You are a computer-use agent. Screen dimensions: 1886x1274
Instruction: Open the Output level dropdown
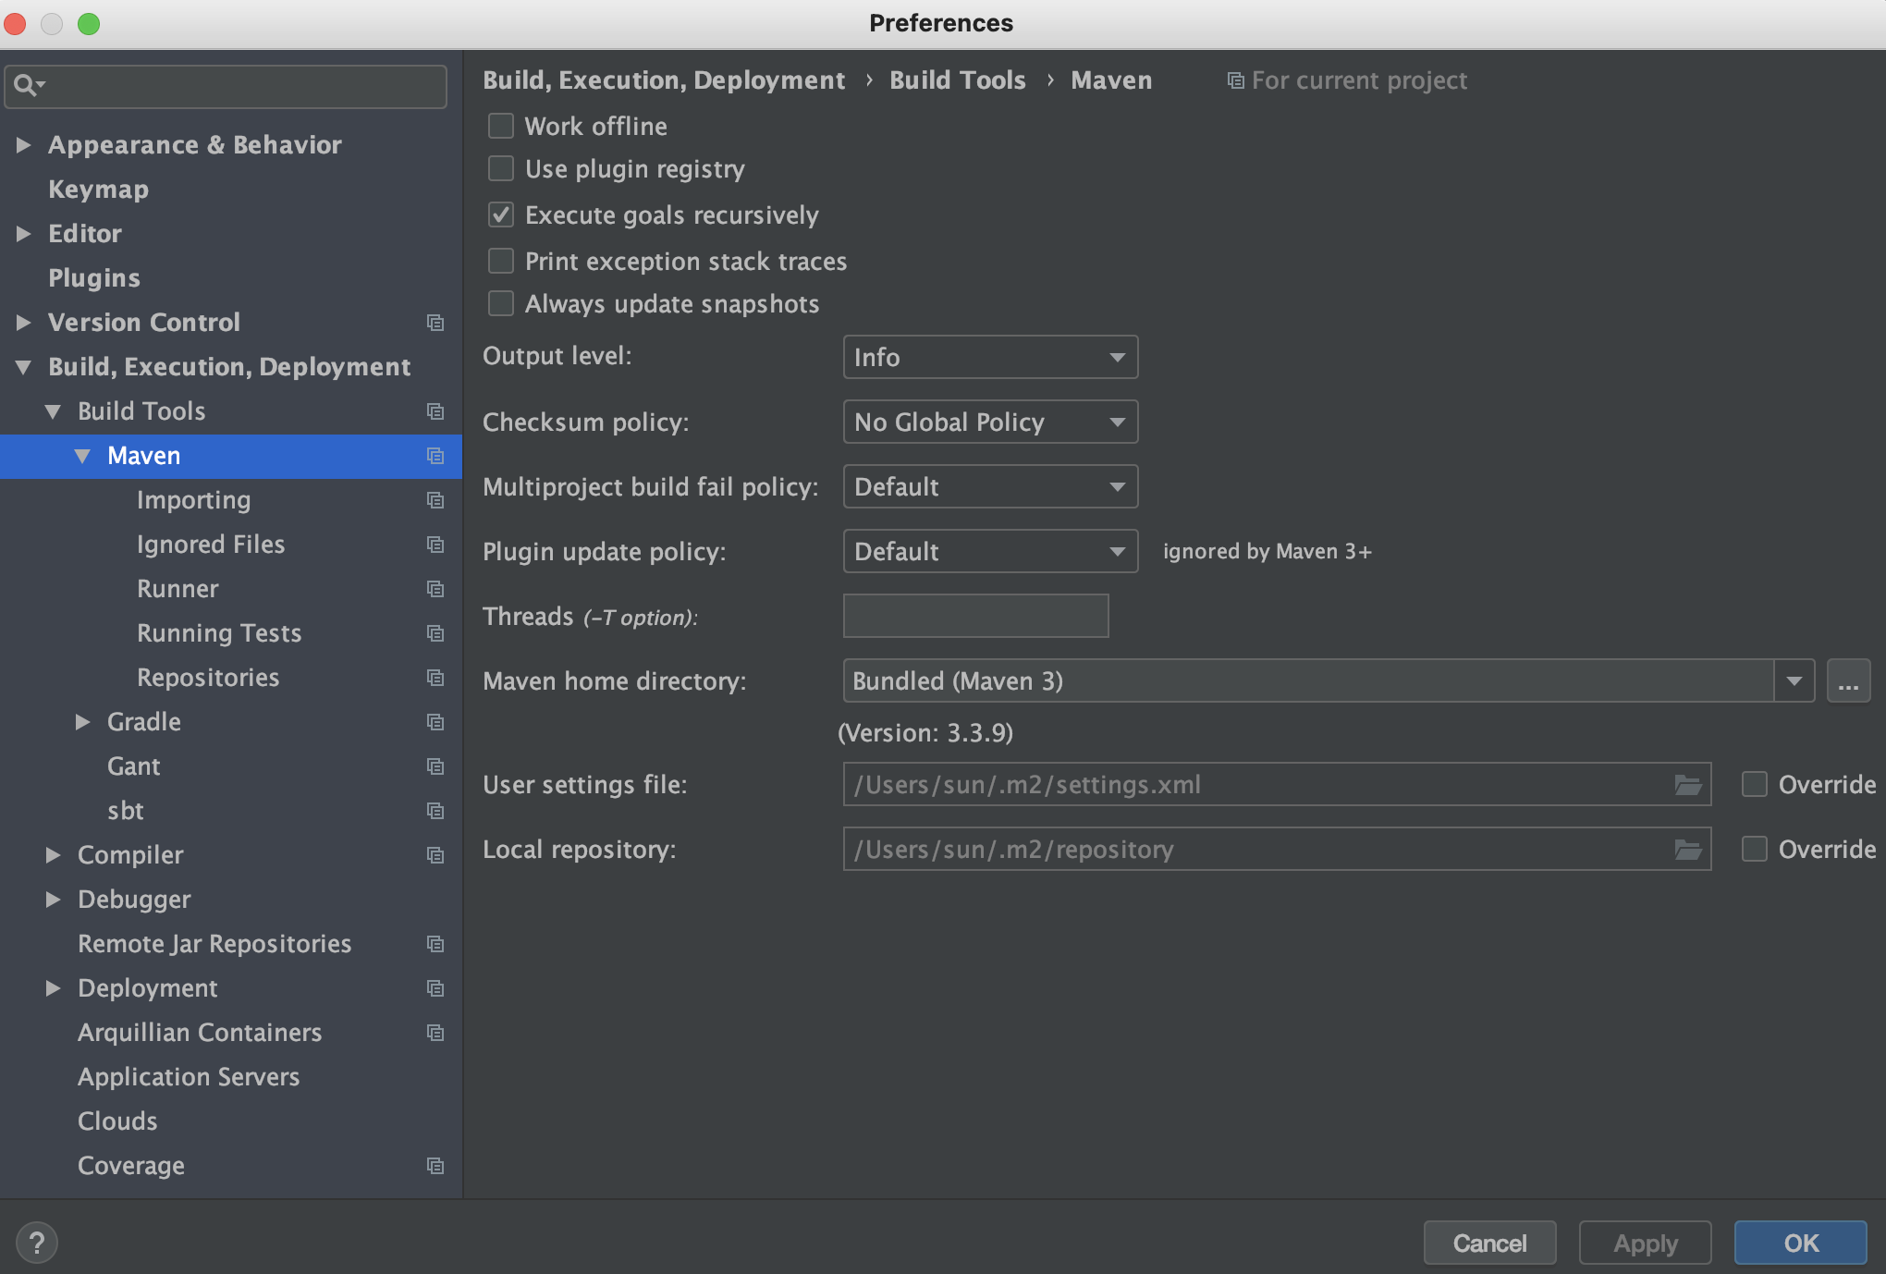click(989, 357)
